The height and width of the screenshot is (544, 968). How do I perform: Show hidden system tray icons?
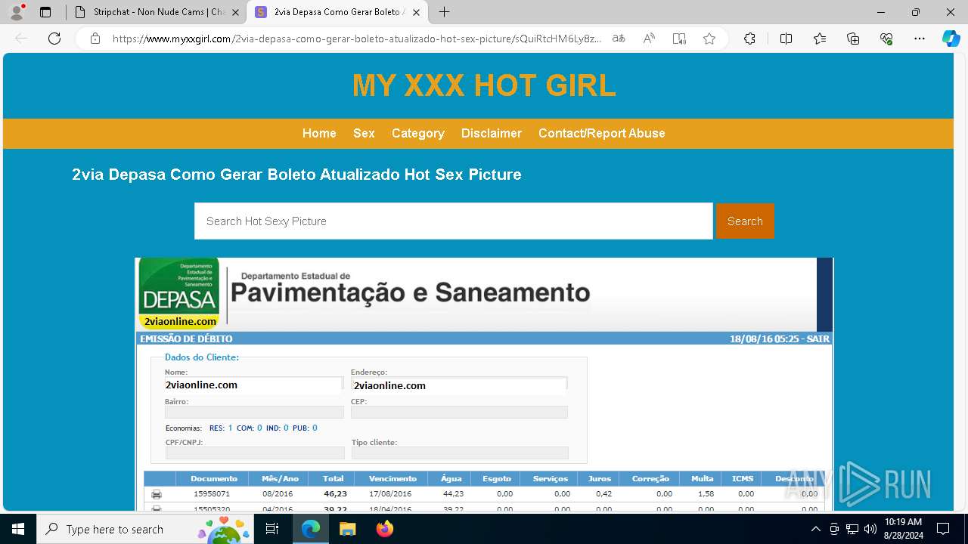(x=815, y=529)
